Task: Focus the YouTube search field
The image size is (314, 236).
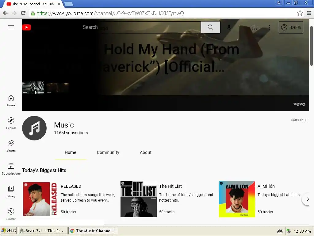Action: coord(141,27)
